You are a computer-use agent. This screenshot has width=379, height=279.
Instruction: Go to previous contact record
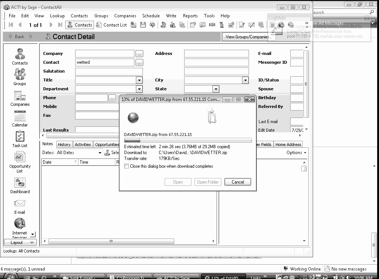pyautogui.click(x=20, y=25)
